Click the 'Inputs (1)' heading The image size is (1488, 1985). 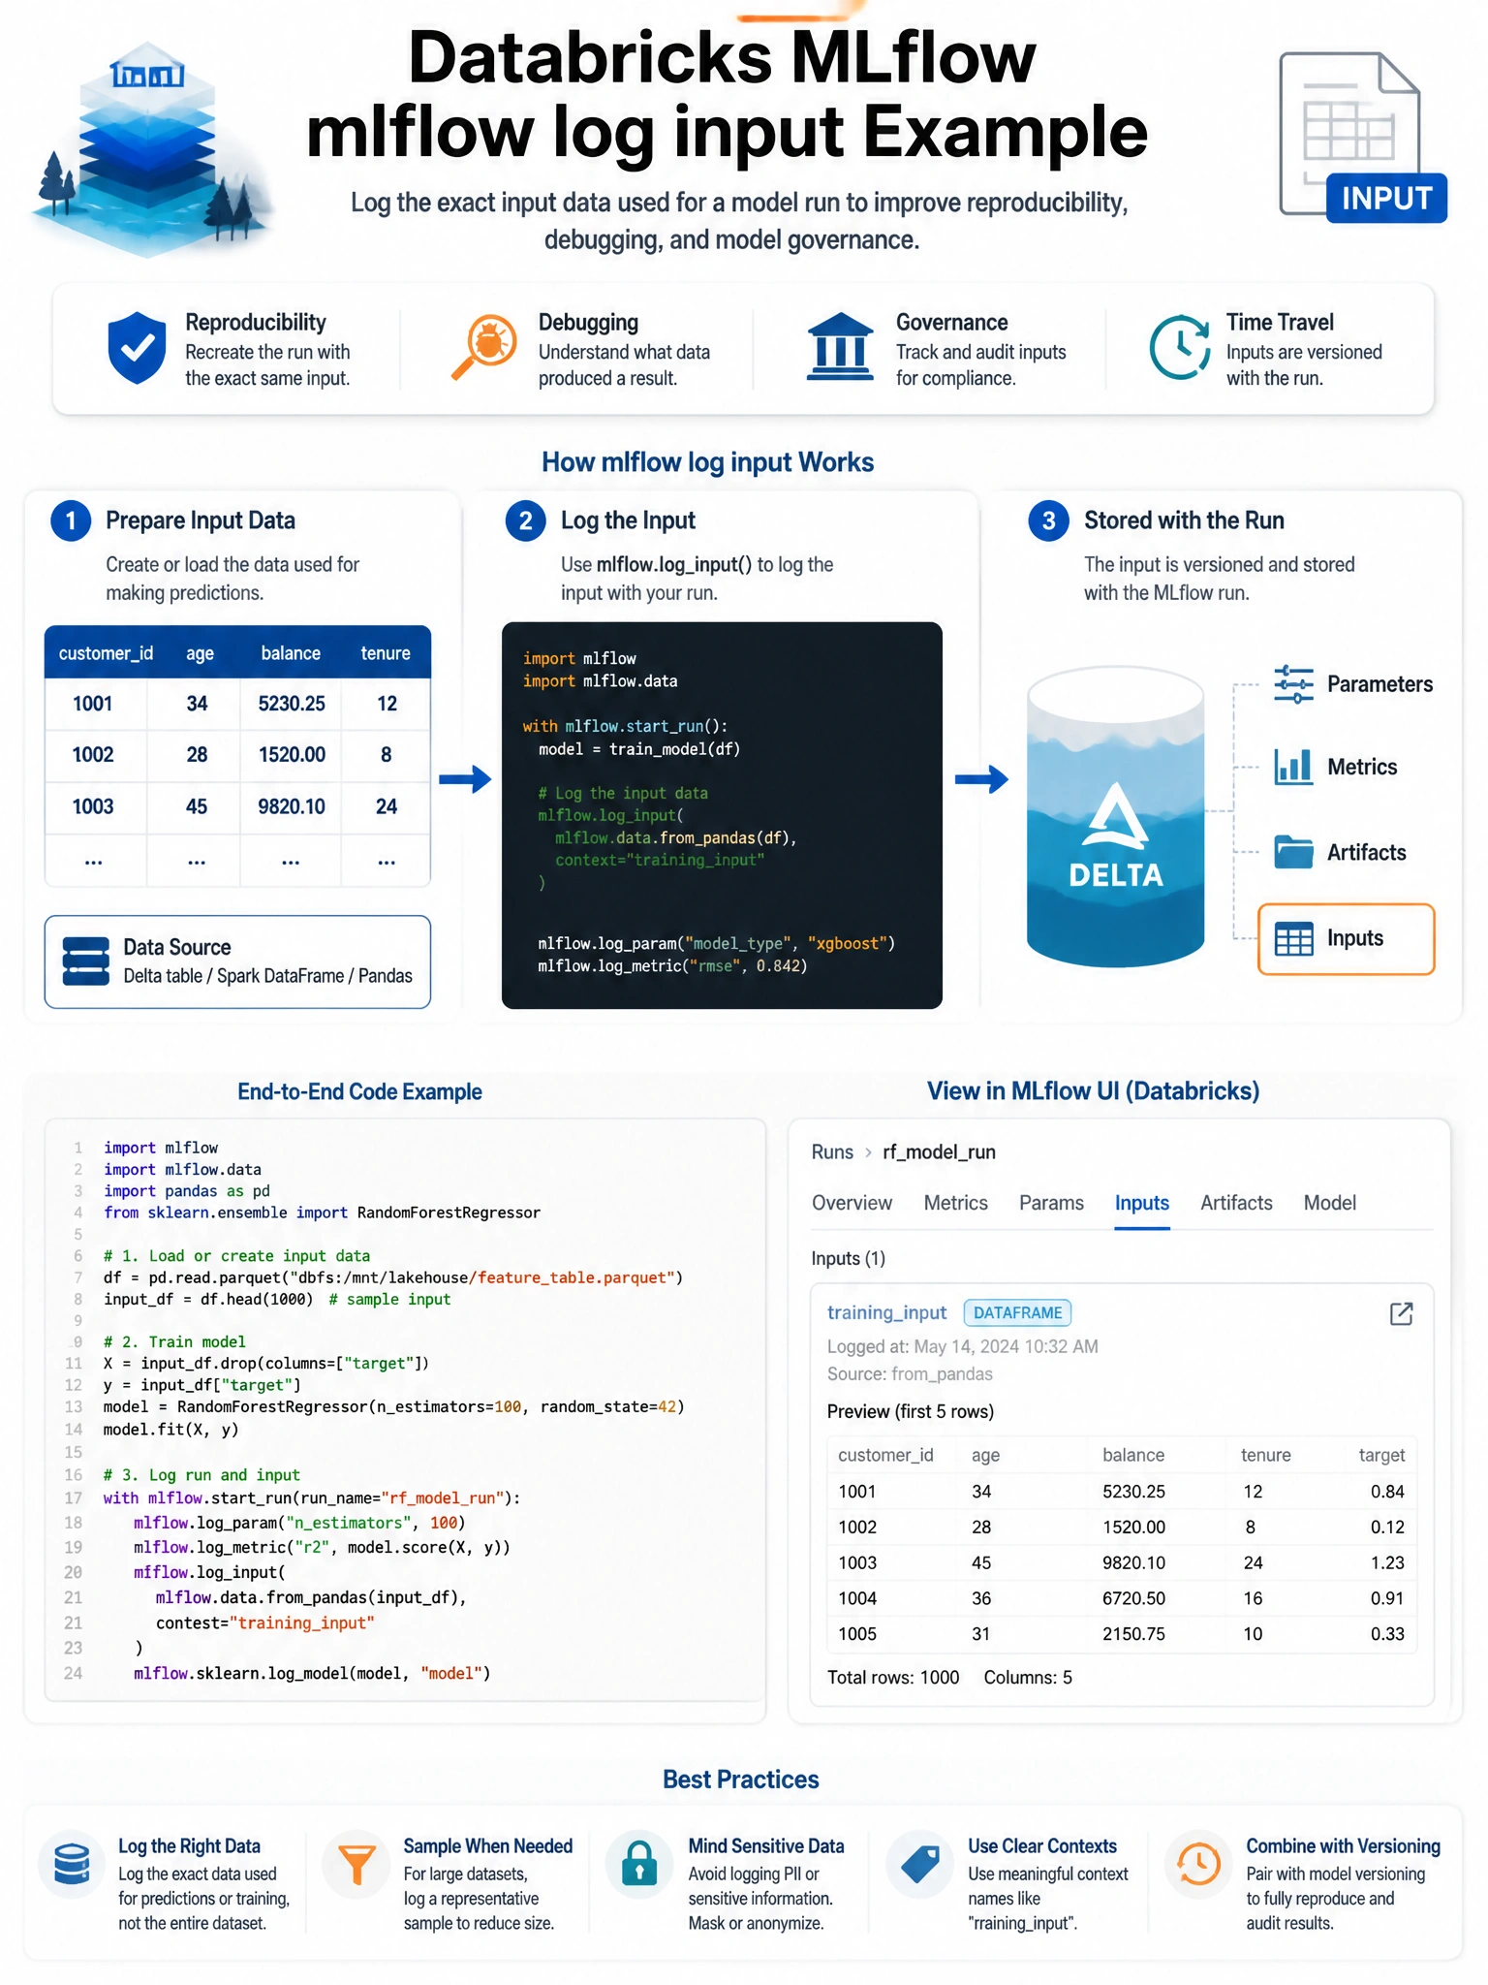point(848,1258)
